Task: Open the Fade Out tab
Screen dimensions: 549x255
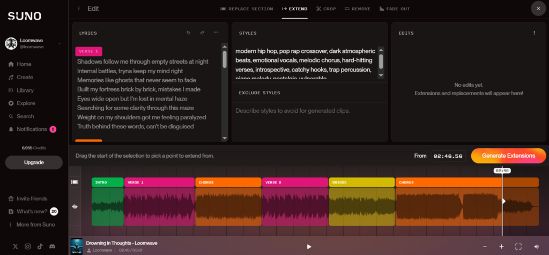Action: click(395, 9)
